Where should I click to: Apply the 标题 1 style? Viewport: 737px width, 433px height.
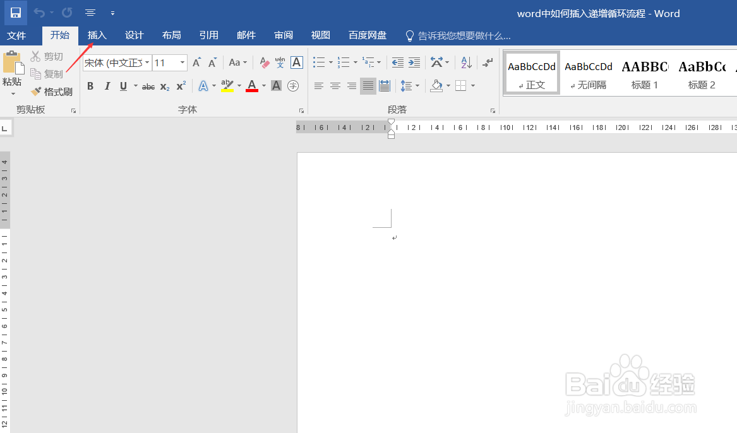tap(644, 72)
